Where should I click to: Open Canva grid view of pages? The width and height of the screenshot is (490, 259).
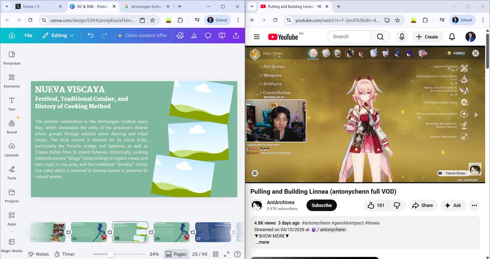(x=216, y=254)
